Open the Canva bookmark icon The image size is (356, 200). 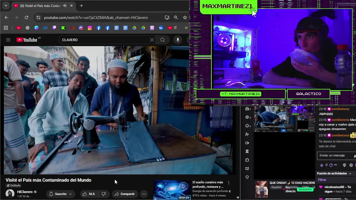[x=36, y=28]
